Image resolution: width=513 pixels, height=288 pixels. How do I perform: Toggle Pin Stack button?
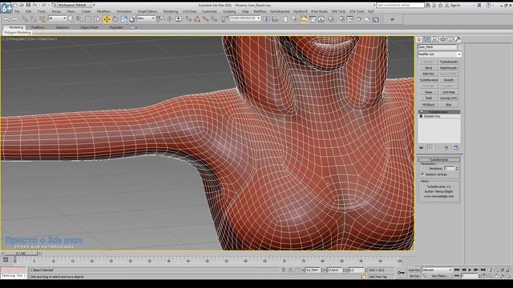pos(422,148)
